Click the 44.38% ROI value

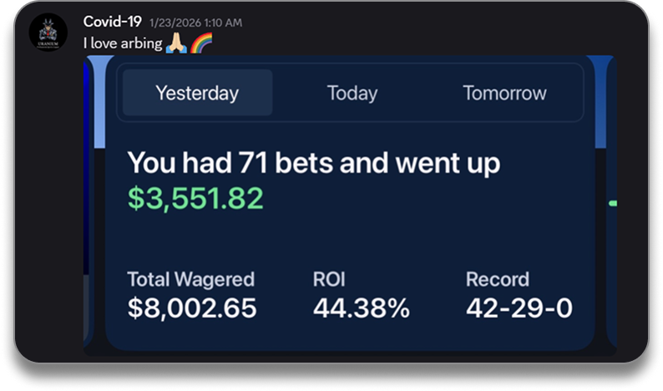click(x=362, y=307)
